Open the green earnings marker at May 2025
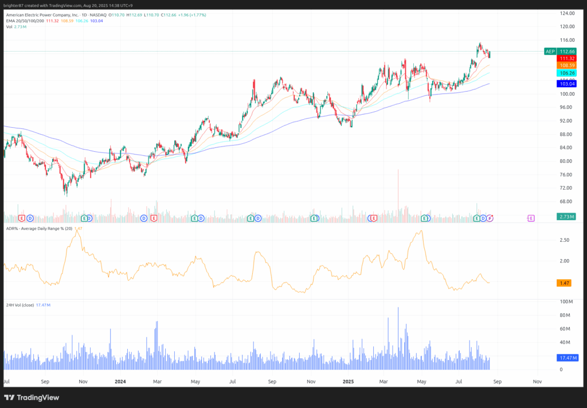 (424, 218)
